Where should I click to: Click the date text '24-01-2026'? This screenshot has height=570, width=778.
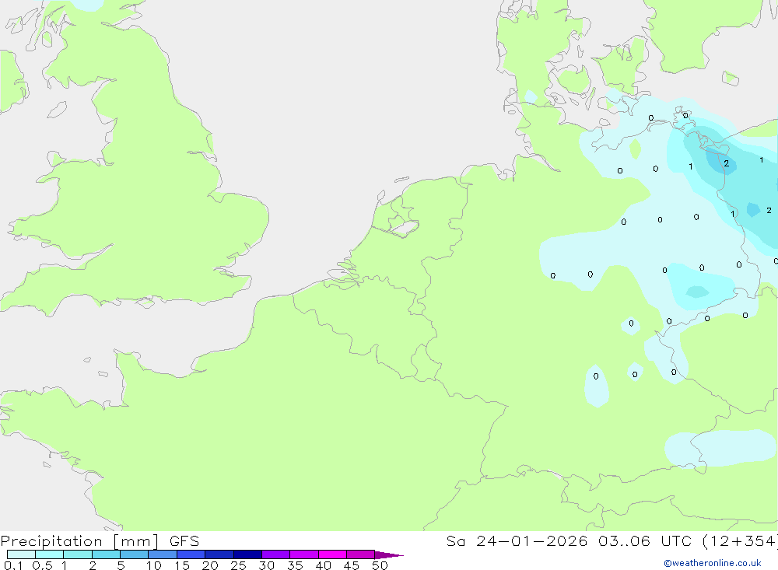[x=532, y=541]
